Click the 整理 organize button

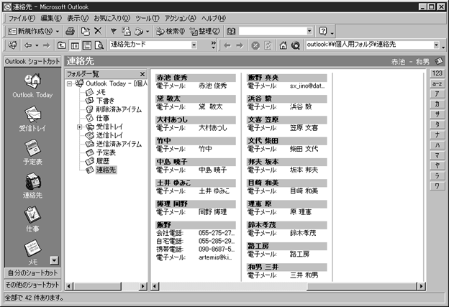(205, 32)
